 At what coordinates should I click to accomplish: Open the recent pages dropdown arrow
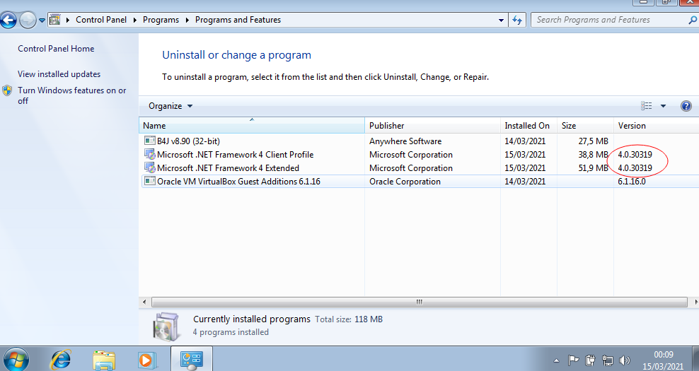[x=42, y=20]
